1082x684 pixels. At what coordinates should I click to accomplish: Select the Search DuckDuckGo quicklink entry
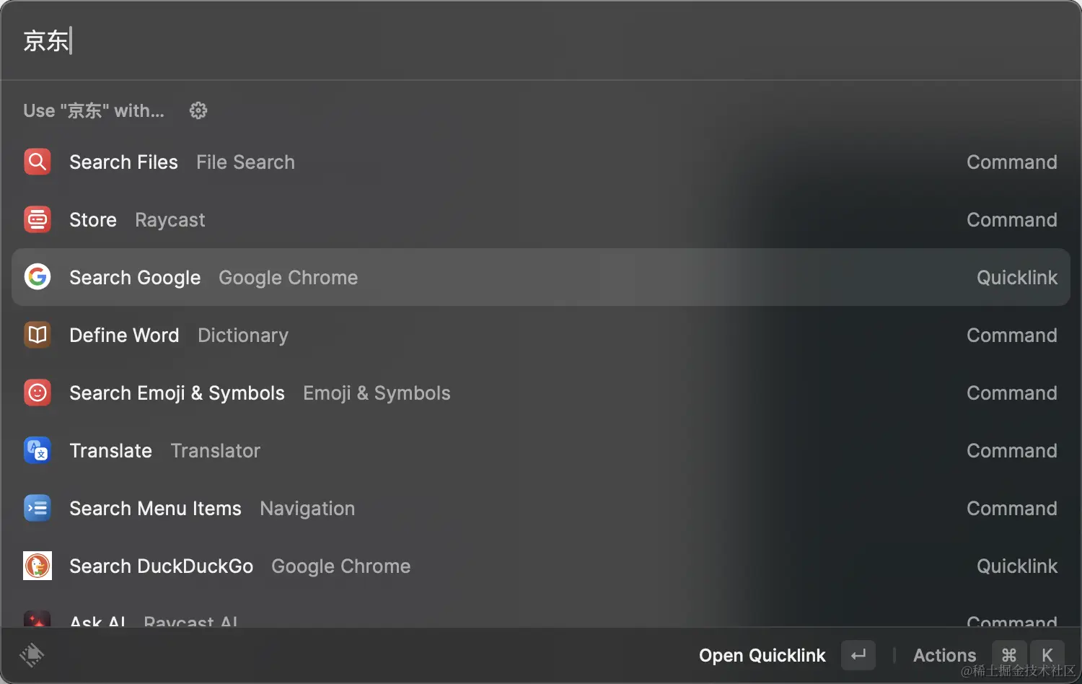(541, 566)
